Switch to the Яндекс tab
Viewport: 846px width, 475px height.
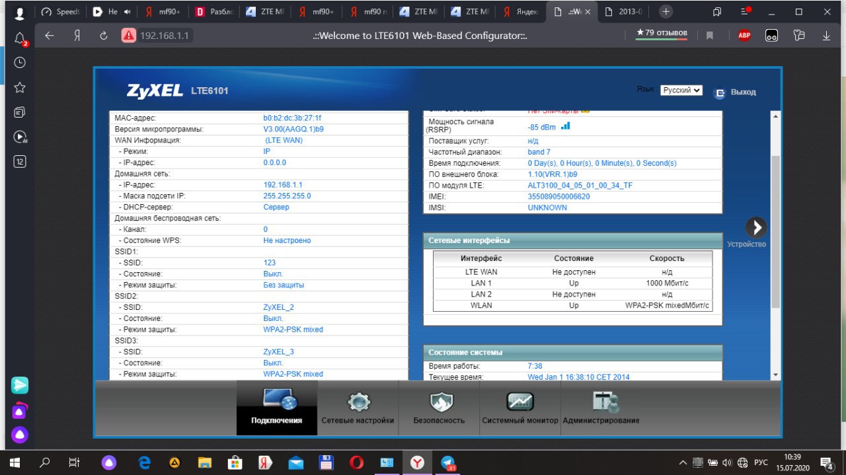[x=521, y=12]
